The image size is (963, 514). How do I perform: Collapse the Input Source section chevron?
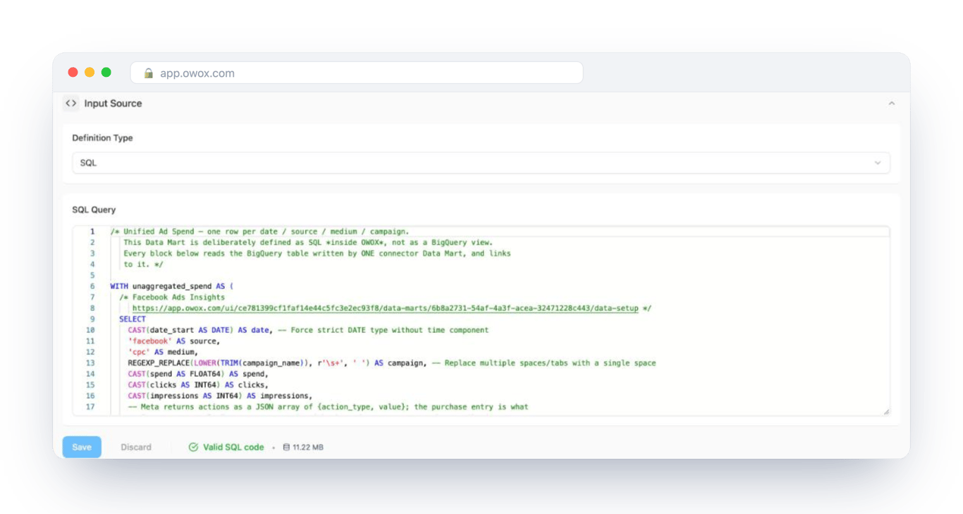[891, 103]
